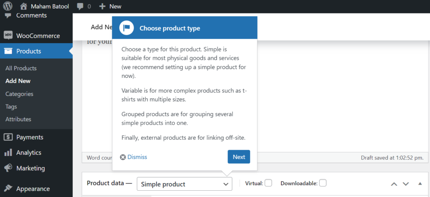The width and height of the screenshot is (430, 197).
Task: Click the Analytics bar chart icon
Action: pos(8,153)
